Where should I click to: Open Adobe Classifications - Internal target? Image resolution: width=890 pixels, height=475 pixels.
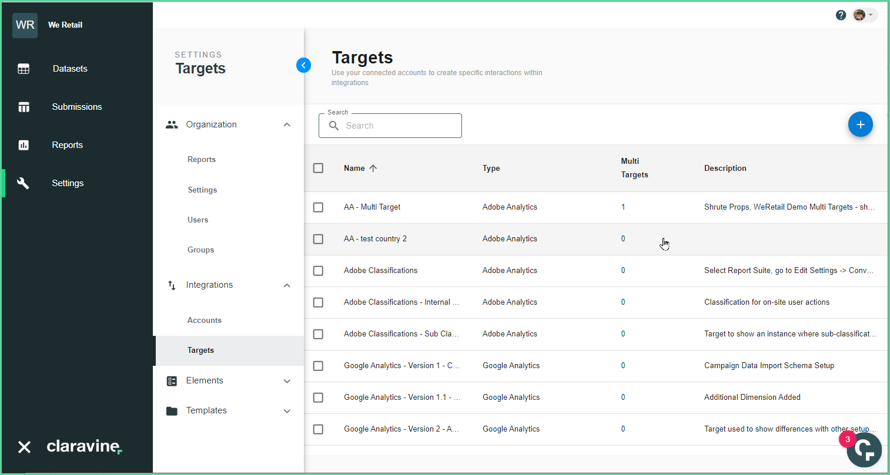[401, 302]
